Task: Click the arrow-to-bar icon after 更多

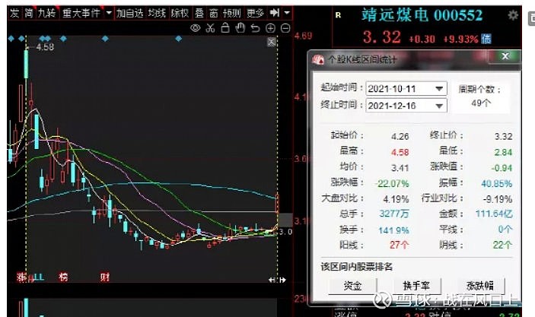Action: 274,13
